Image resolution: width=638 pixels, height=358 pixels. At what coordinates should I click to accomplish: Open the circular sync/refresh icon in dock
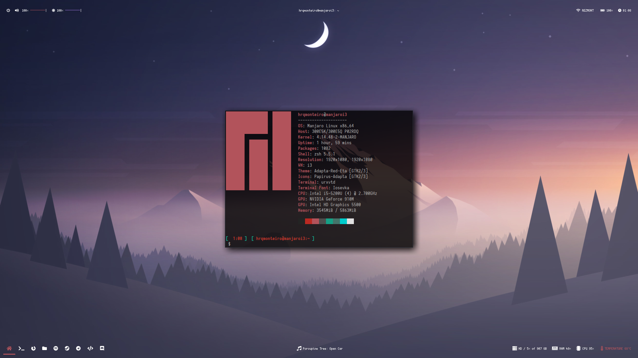click(x=33, y=348)
